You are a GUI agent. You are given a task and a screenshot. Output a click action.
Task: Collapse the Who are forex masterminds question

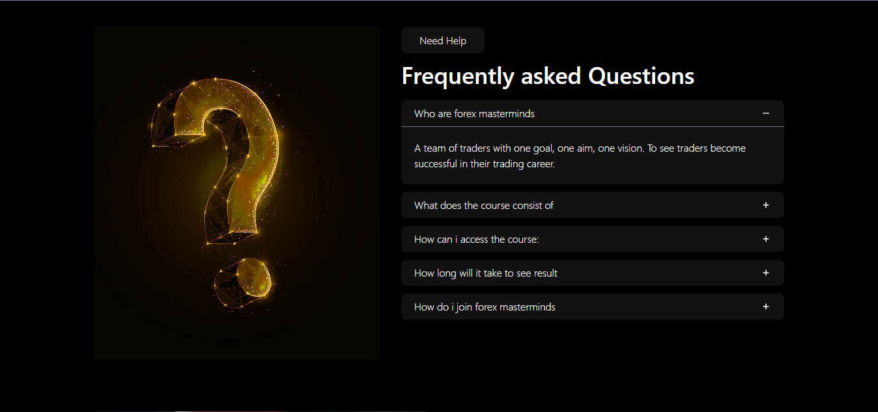pyautogui.click(x=474, y=114)
